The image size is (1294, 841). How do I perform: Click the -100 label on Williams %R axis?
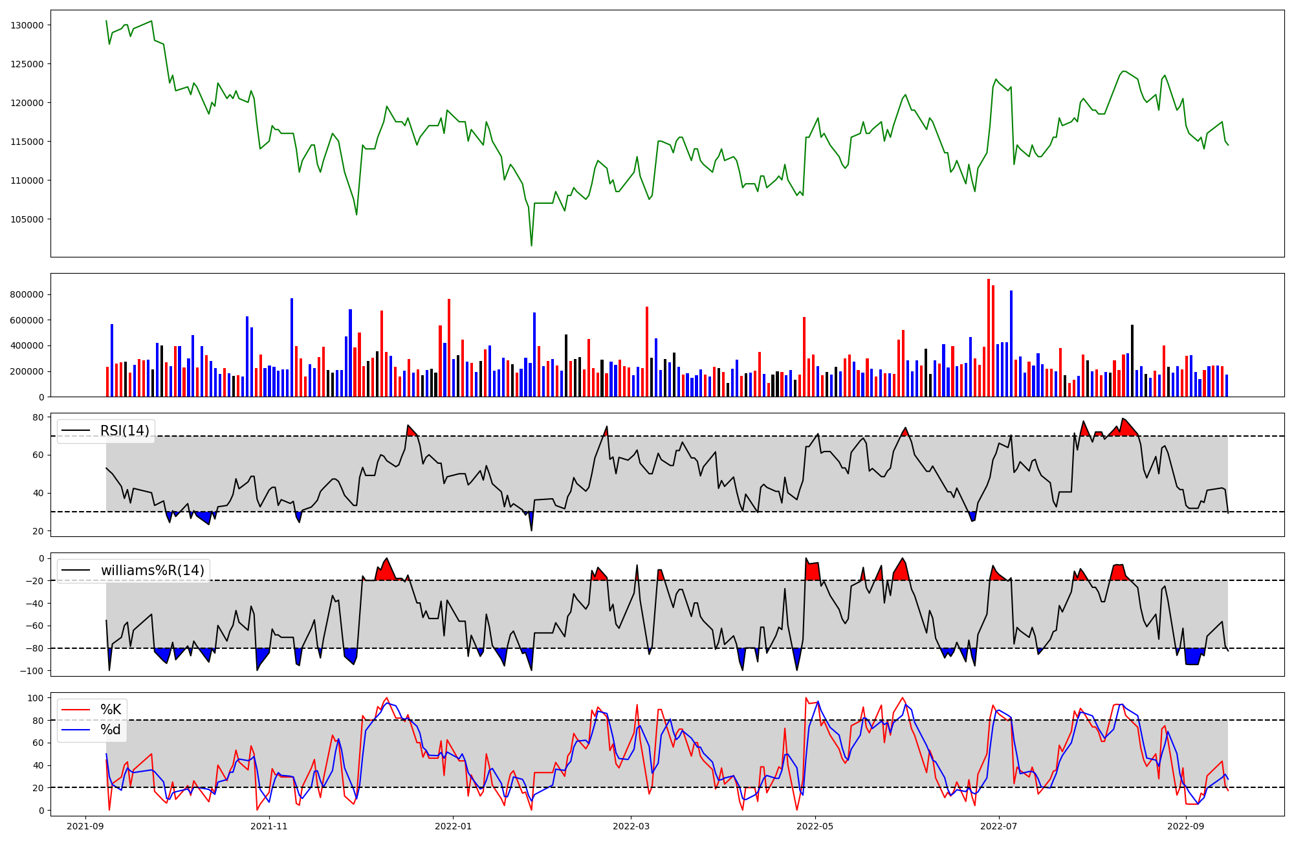click(x=32, y=671)
